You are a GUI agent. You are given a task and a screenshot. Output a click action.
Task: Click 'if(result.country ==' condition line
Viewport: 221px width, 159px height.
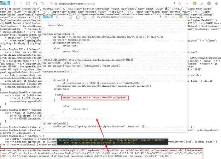tap(103, 83)
